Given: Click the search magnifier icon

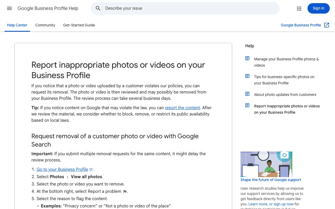Looking at the screenshot, I should (98, 8).
